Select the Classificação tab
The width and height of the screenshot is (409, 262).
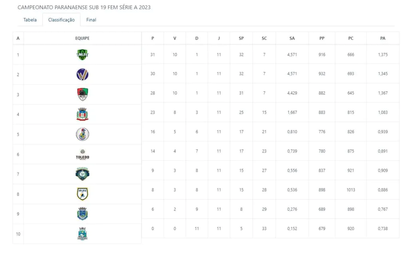(61, 20)
